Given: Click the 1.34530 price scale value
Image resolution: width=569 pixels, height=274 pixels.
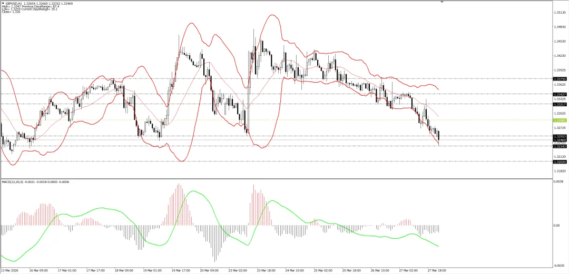Looking at the screenshot, I should point(560,42).
